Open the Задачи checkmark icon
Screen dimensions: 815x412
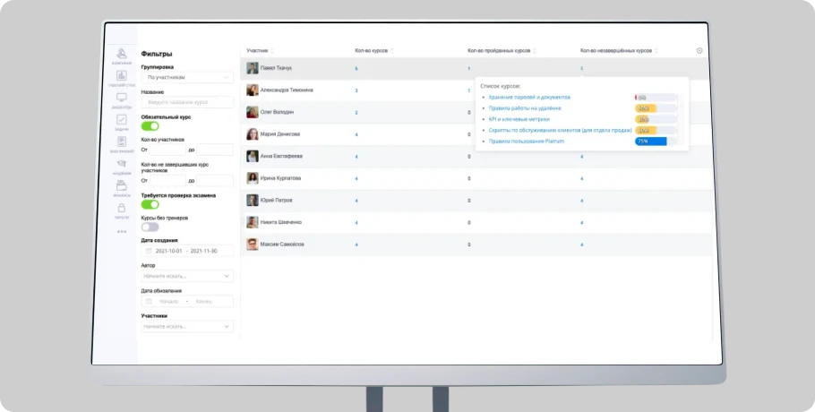pos(121,120)
